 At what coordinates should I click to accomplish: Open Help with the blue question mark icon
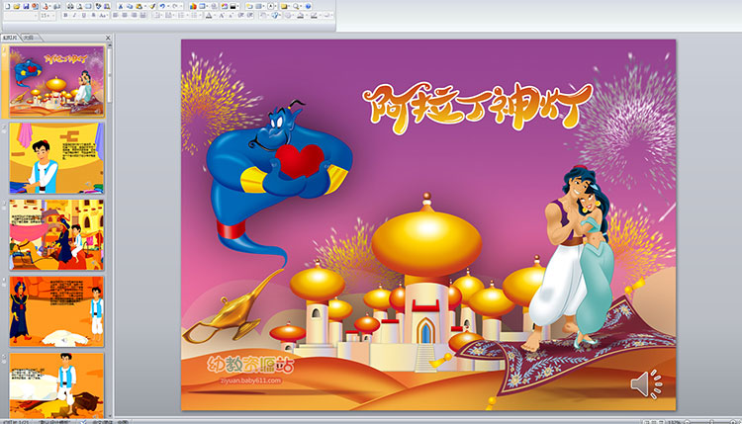(x=308, y=6)
